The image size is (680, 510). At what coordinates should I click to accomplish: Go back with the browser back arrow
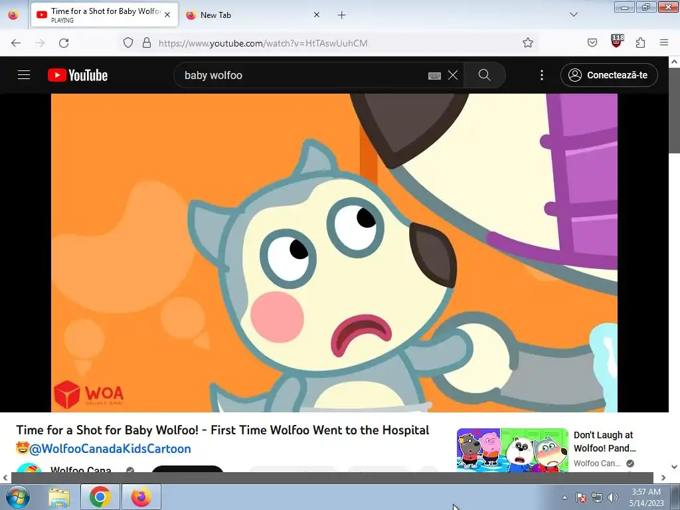click(x=16, y=43)
